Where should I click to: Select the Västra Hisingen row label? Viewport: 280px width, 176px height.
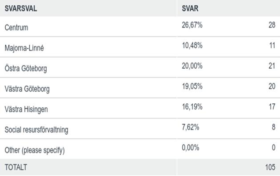pos(26,109)
